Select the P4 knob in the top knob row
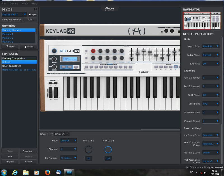The image size is (224, 176). tap(115, 51)
